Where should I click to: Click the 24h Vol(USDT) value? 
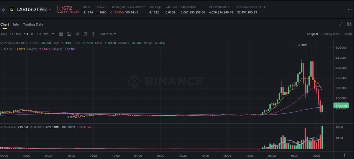coord(221,12)
